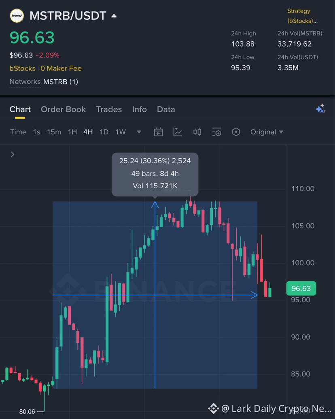This screenshot has height=419, width=335.
Task: Switch to the Order Book tab
Action: [x=63, y=109]
